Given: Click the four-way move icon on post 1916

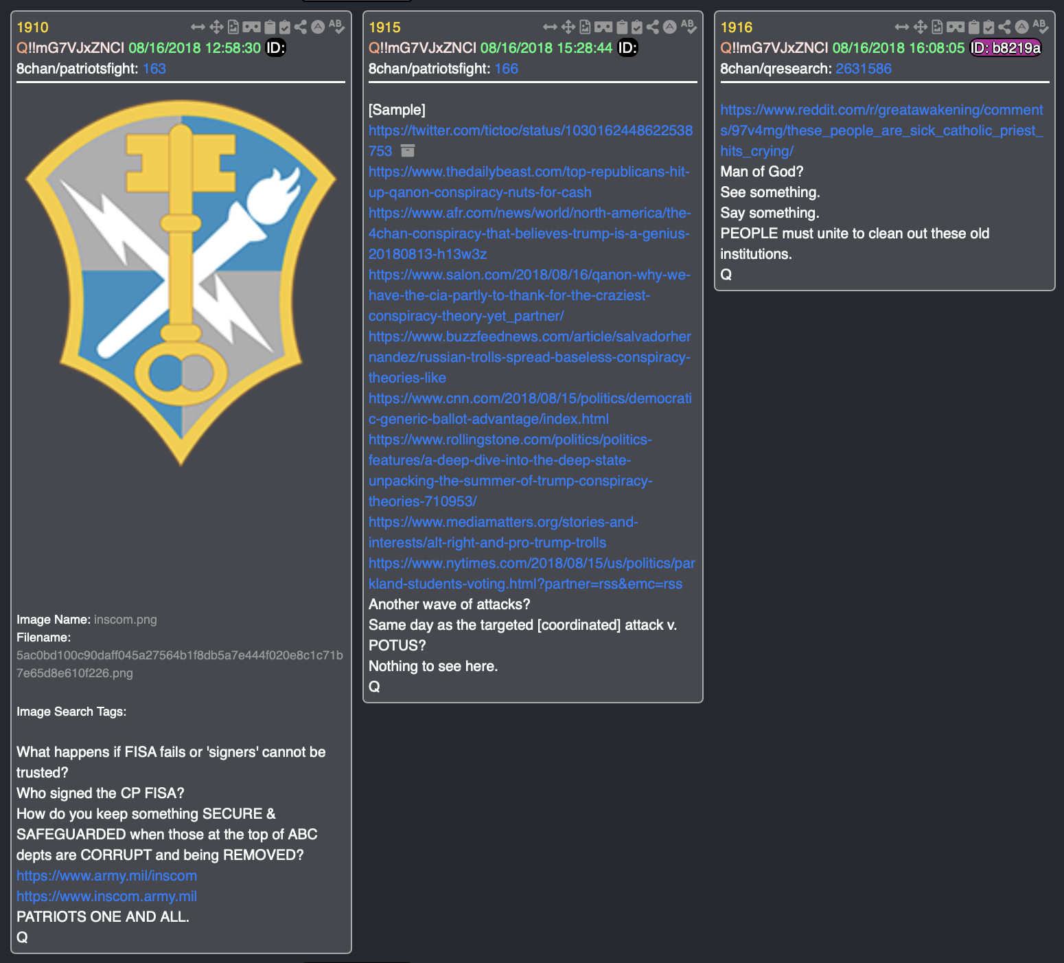Looking at the screenshot, I should point(921,27).
